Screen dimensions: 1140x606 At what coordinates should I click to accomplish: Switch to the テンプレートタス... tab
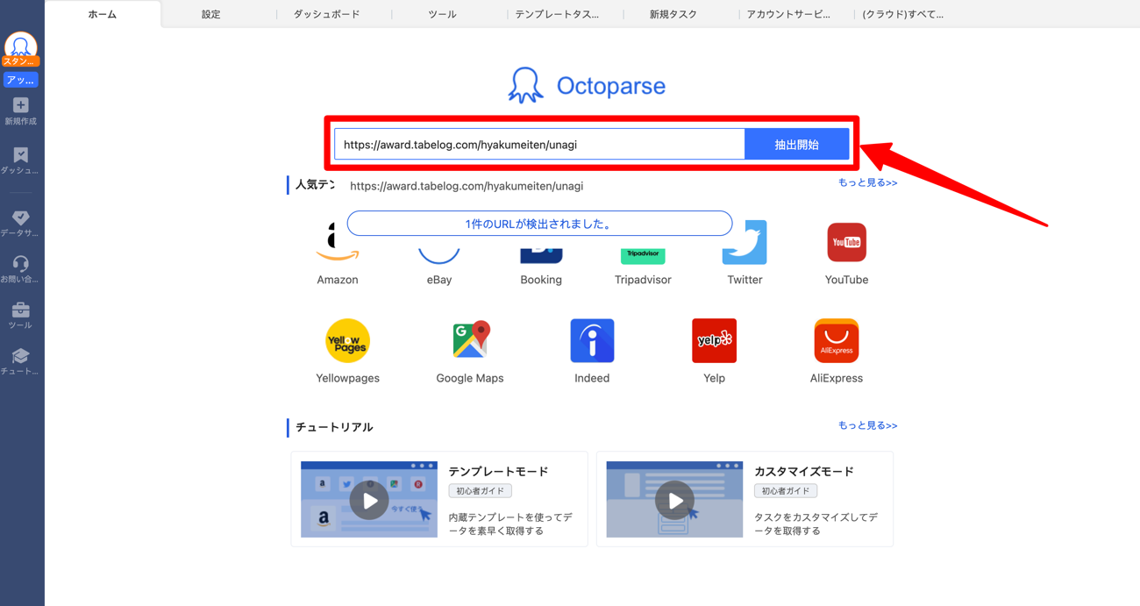[x=558, y=14]
